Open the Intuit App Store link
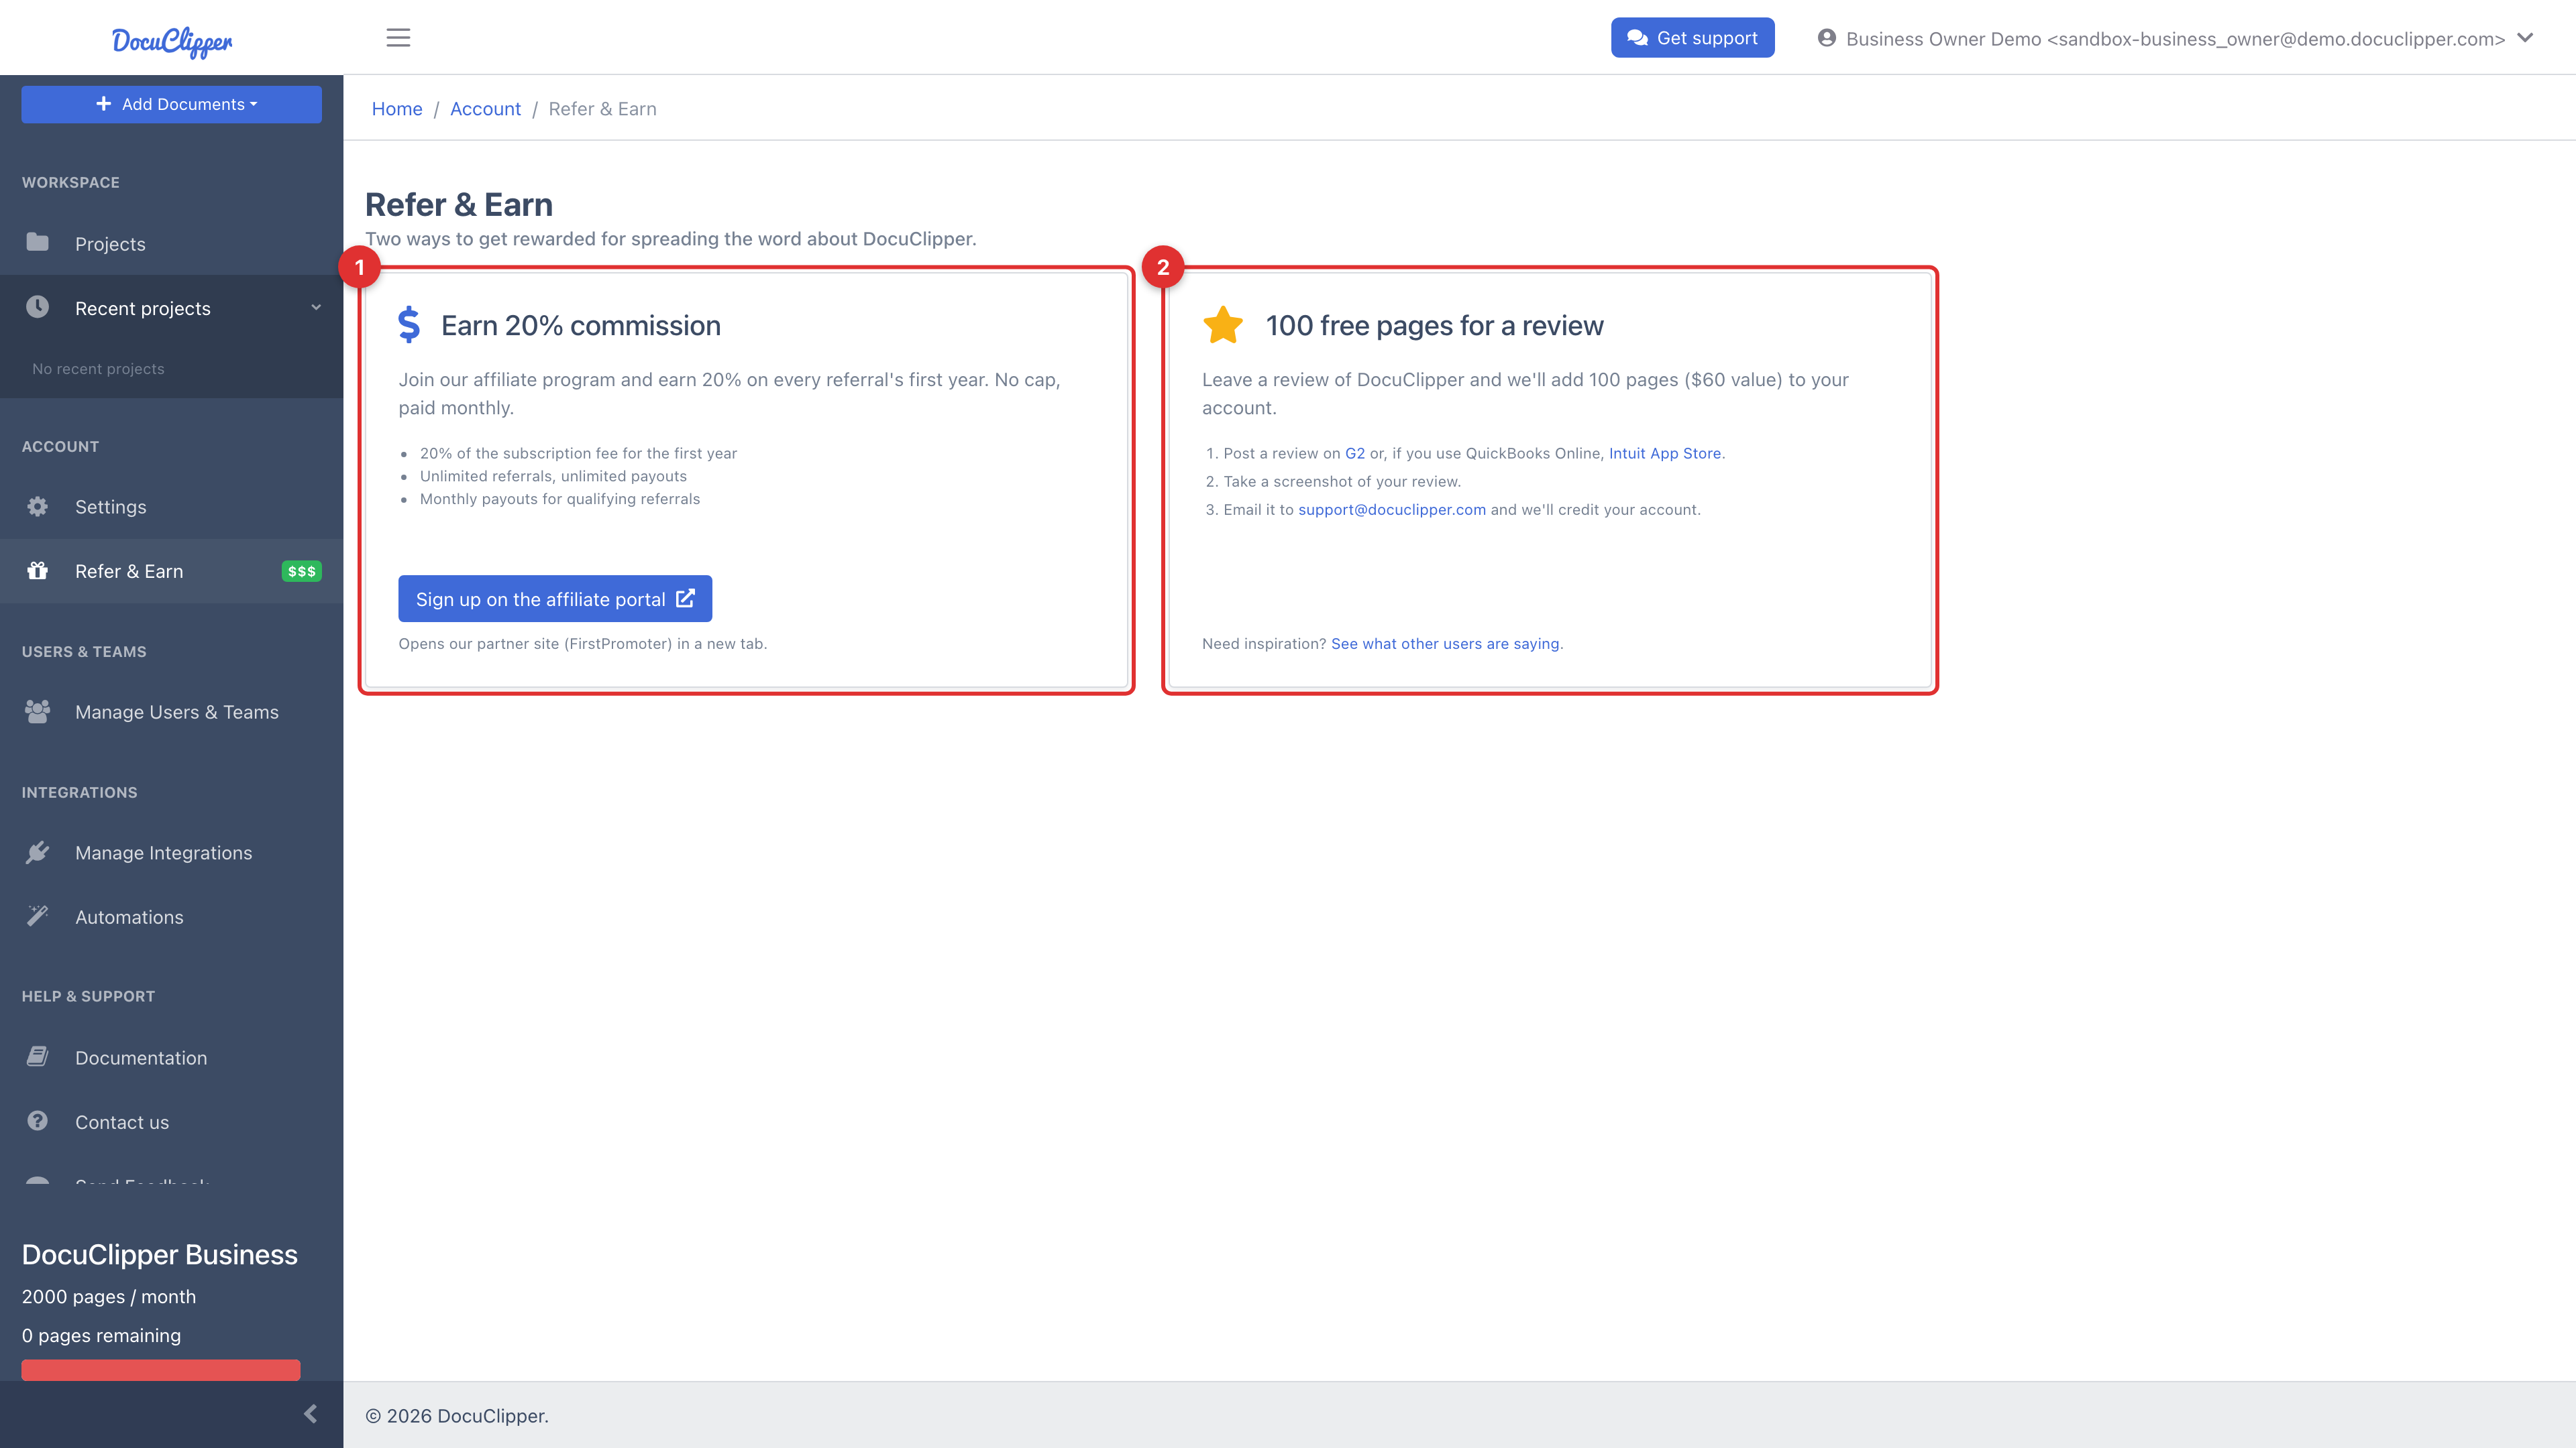Screen dimensions: 2576x1448 pos(1665,454)
